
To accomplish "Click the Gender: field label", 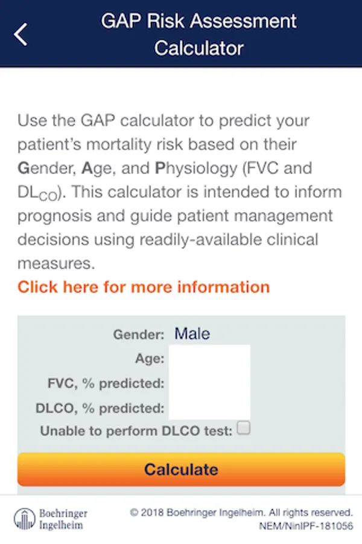I will pyautogui.click(x=139, y=334).
